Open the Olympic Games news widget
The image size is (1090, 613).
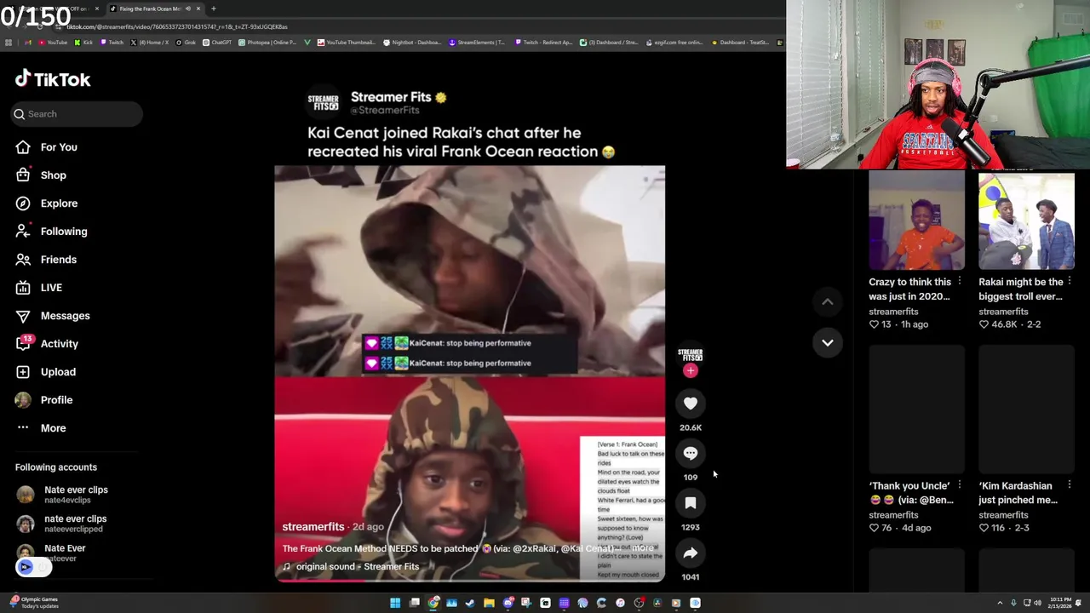tap(34, 602)
